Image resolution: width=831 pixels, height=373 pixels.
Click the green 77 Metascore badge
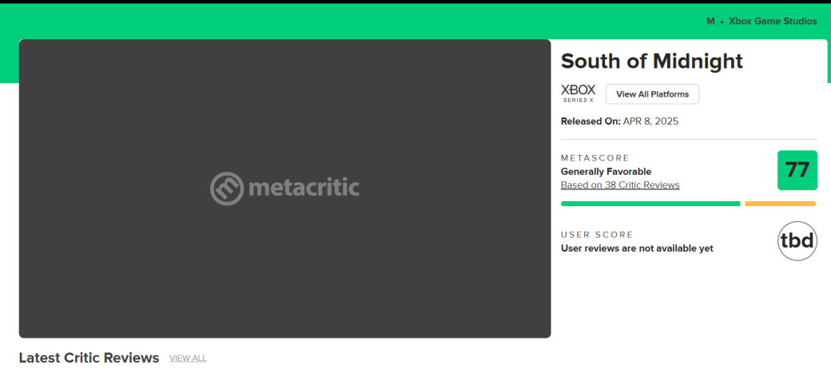797,170
